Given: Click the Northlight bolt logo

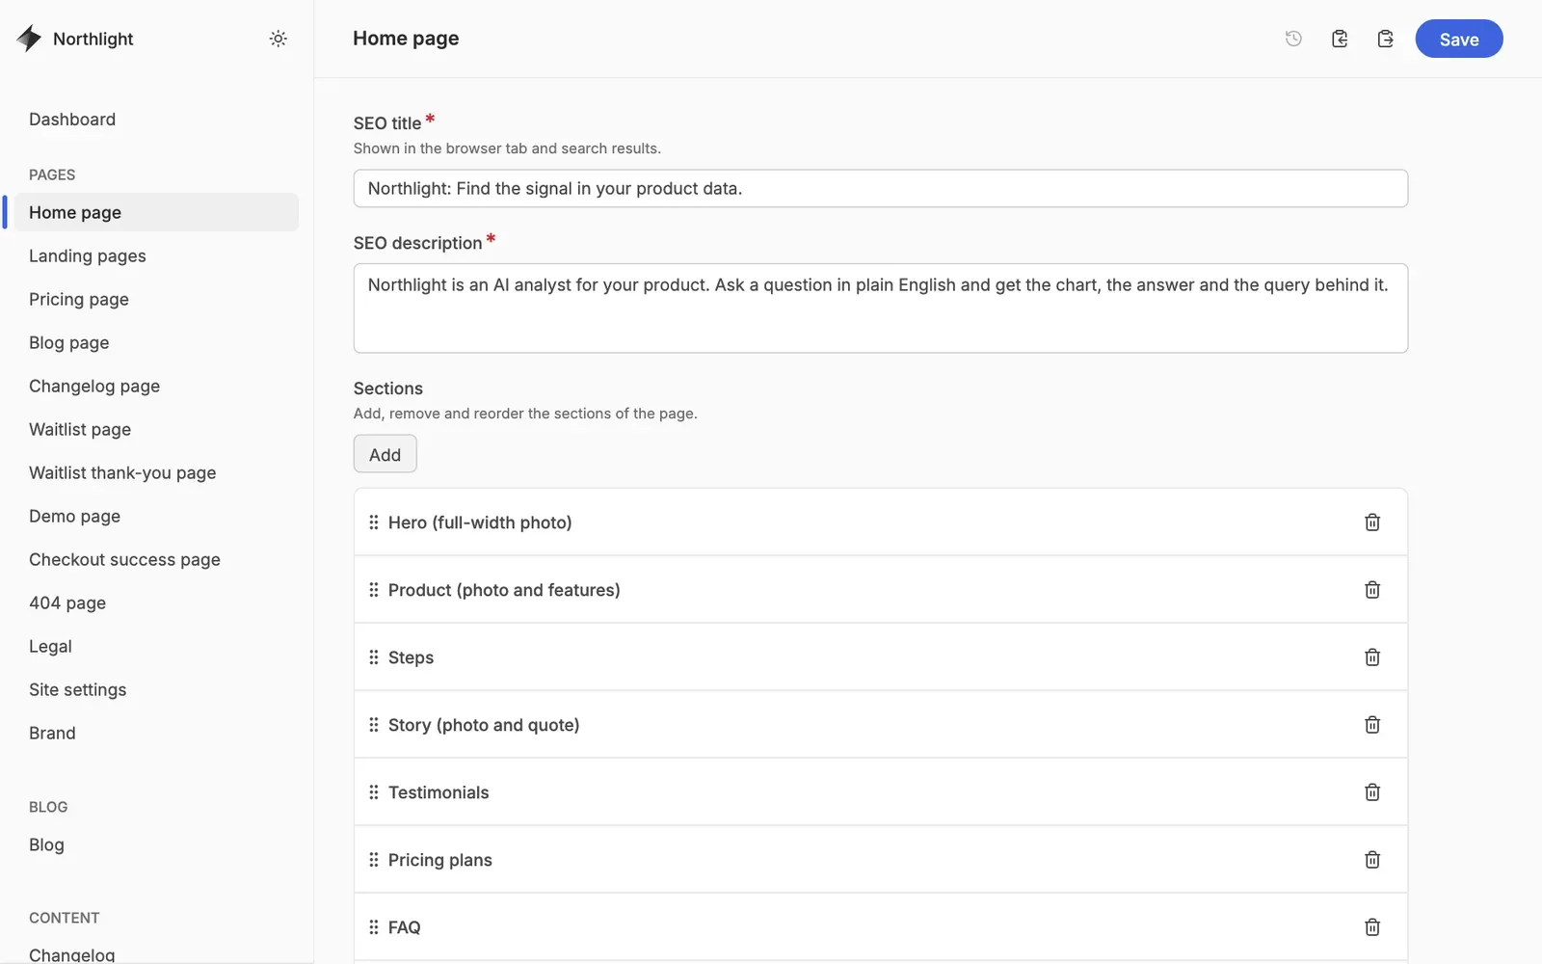Looking at the screenshot, I should (x=30, y=39).
